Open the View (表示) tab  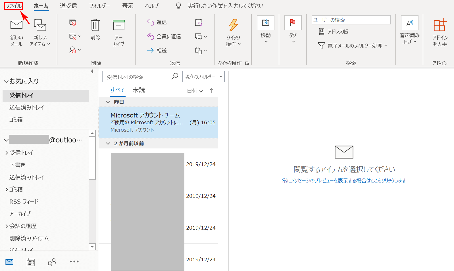128,6
